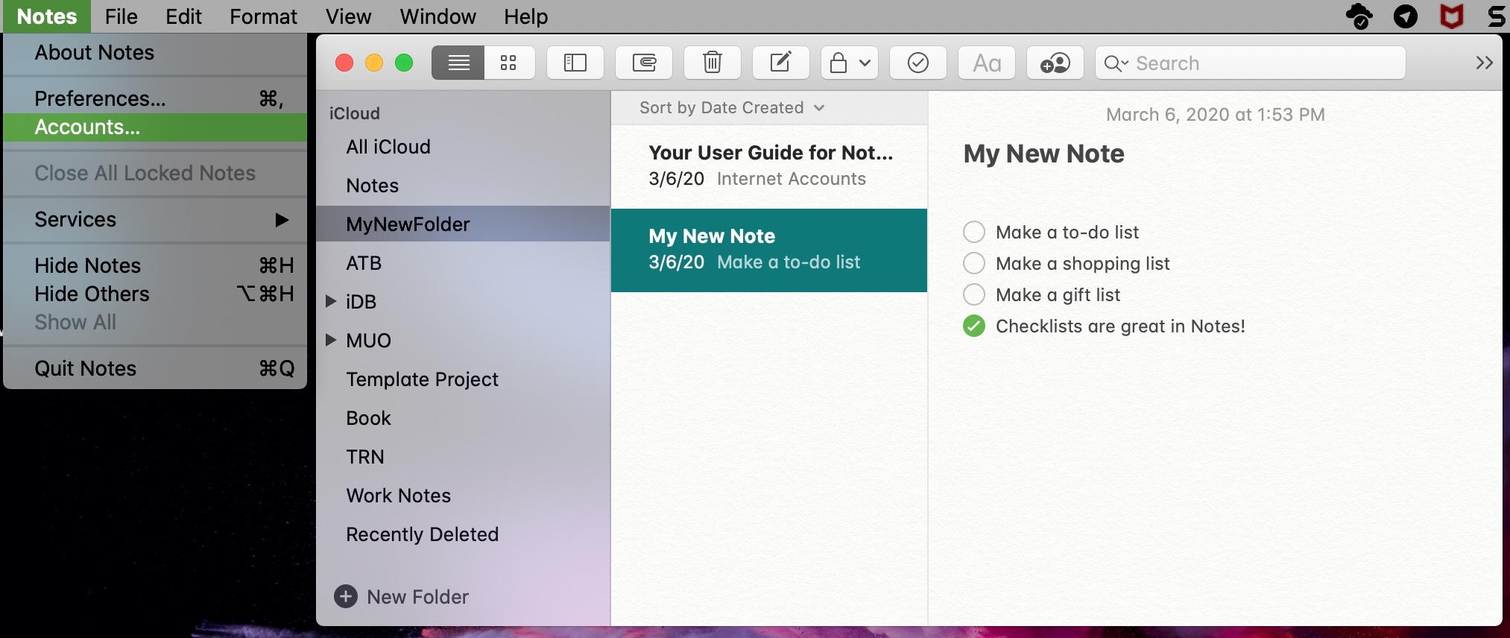
Task: Open the Edit menu
Action: tap(183, 16)
